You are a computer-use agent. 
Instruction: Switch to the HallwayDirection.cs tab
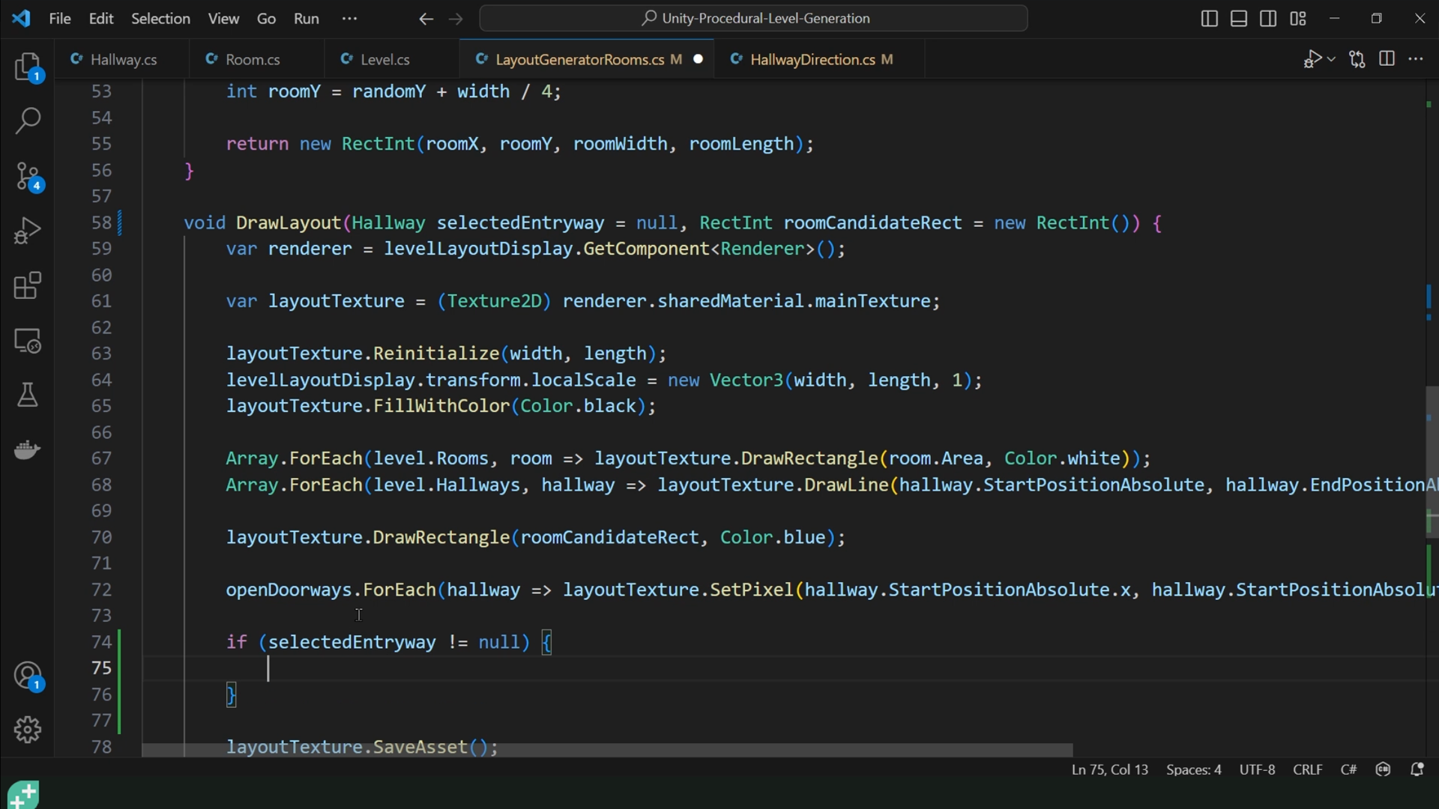pyautogui.click(x=812, y=59)
